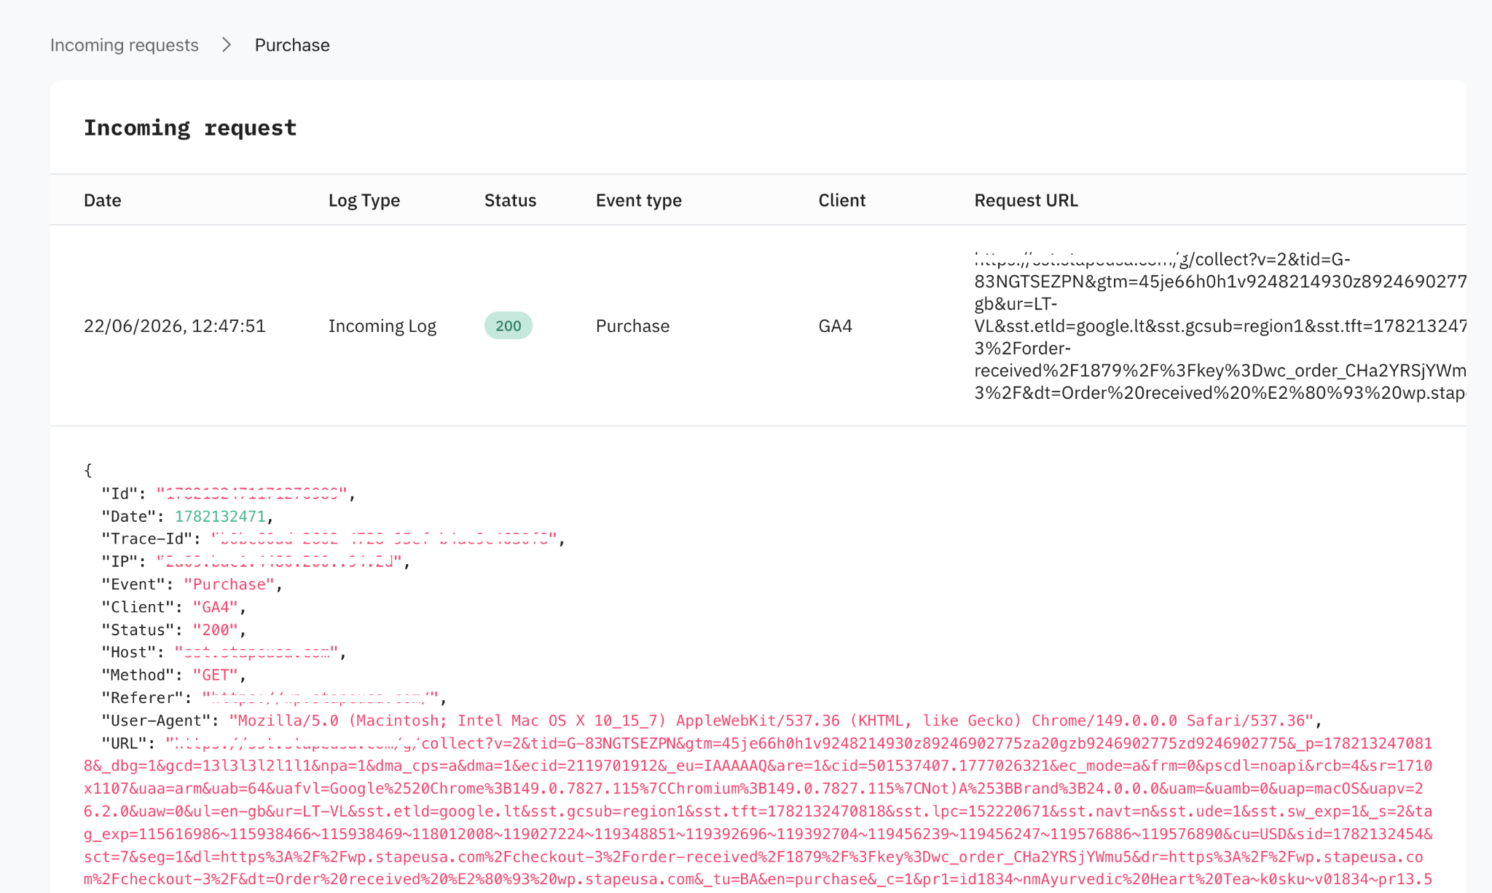1492x893 pixels.
Task: Click the Incoming Log cell
Action: [382, 326]
